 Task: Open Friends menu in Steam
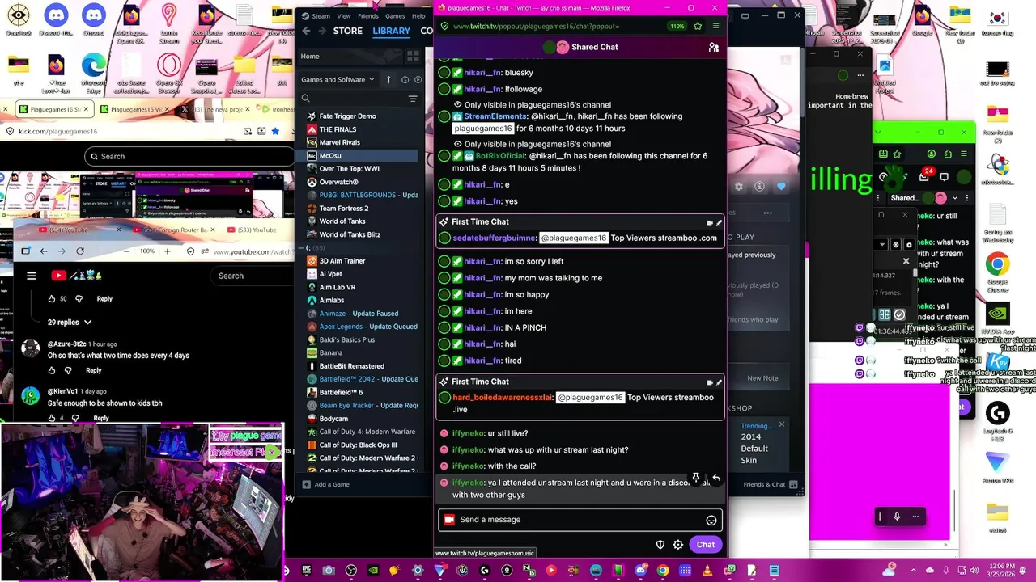click(368, 16)
